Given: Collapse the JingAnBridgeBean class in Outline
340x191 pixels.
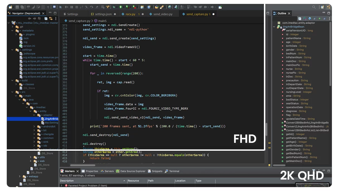Looking at the screenshot, I should pyautogui.click(x=274, y=27).
